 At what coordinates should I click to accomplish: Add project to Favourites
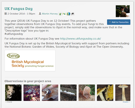tap(119, 22)
